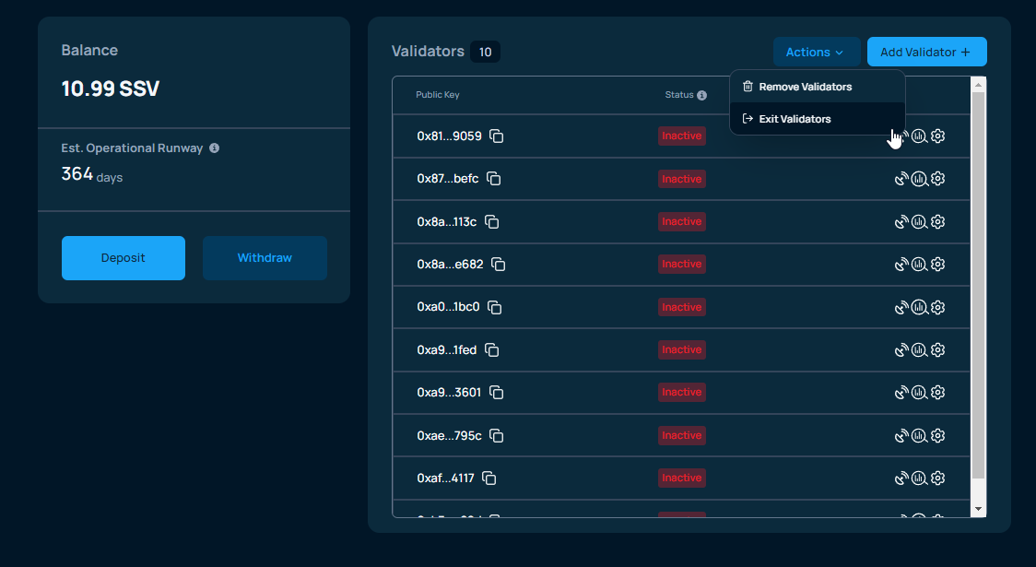Click Inactive status badge of 0xa9...3601
The width and height of the screenshot is (1036, 567).
point(682,393)
